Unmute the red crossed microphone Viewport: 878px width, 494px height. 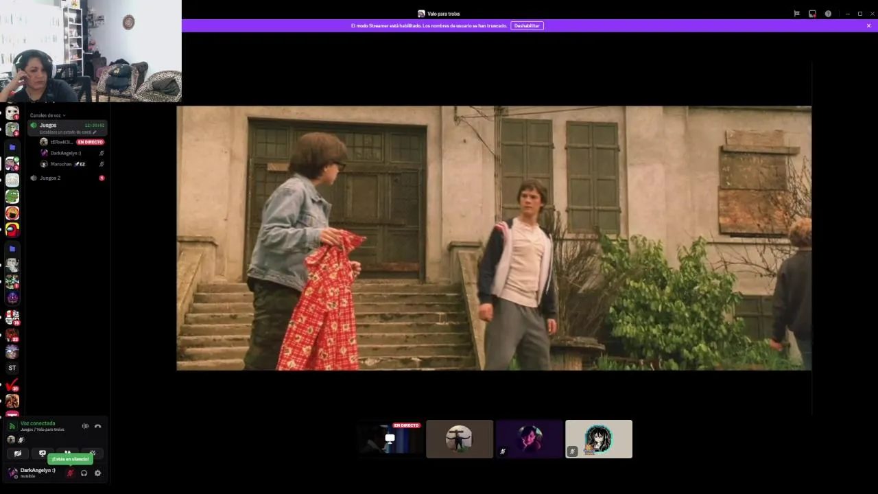(x=70, y=473)
